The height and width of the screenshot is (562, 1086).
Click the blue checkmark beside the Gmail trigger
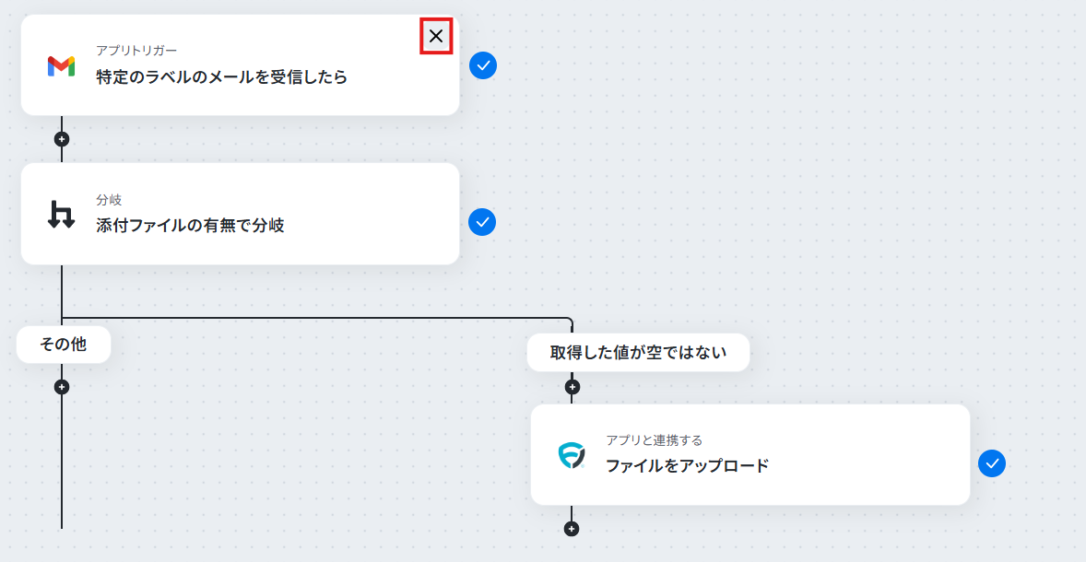pyautogui.click(x=483, y=65)
